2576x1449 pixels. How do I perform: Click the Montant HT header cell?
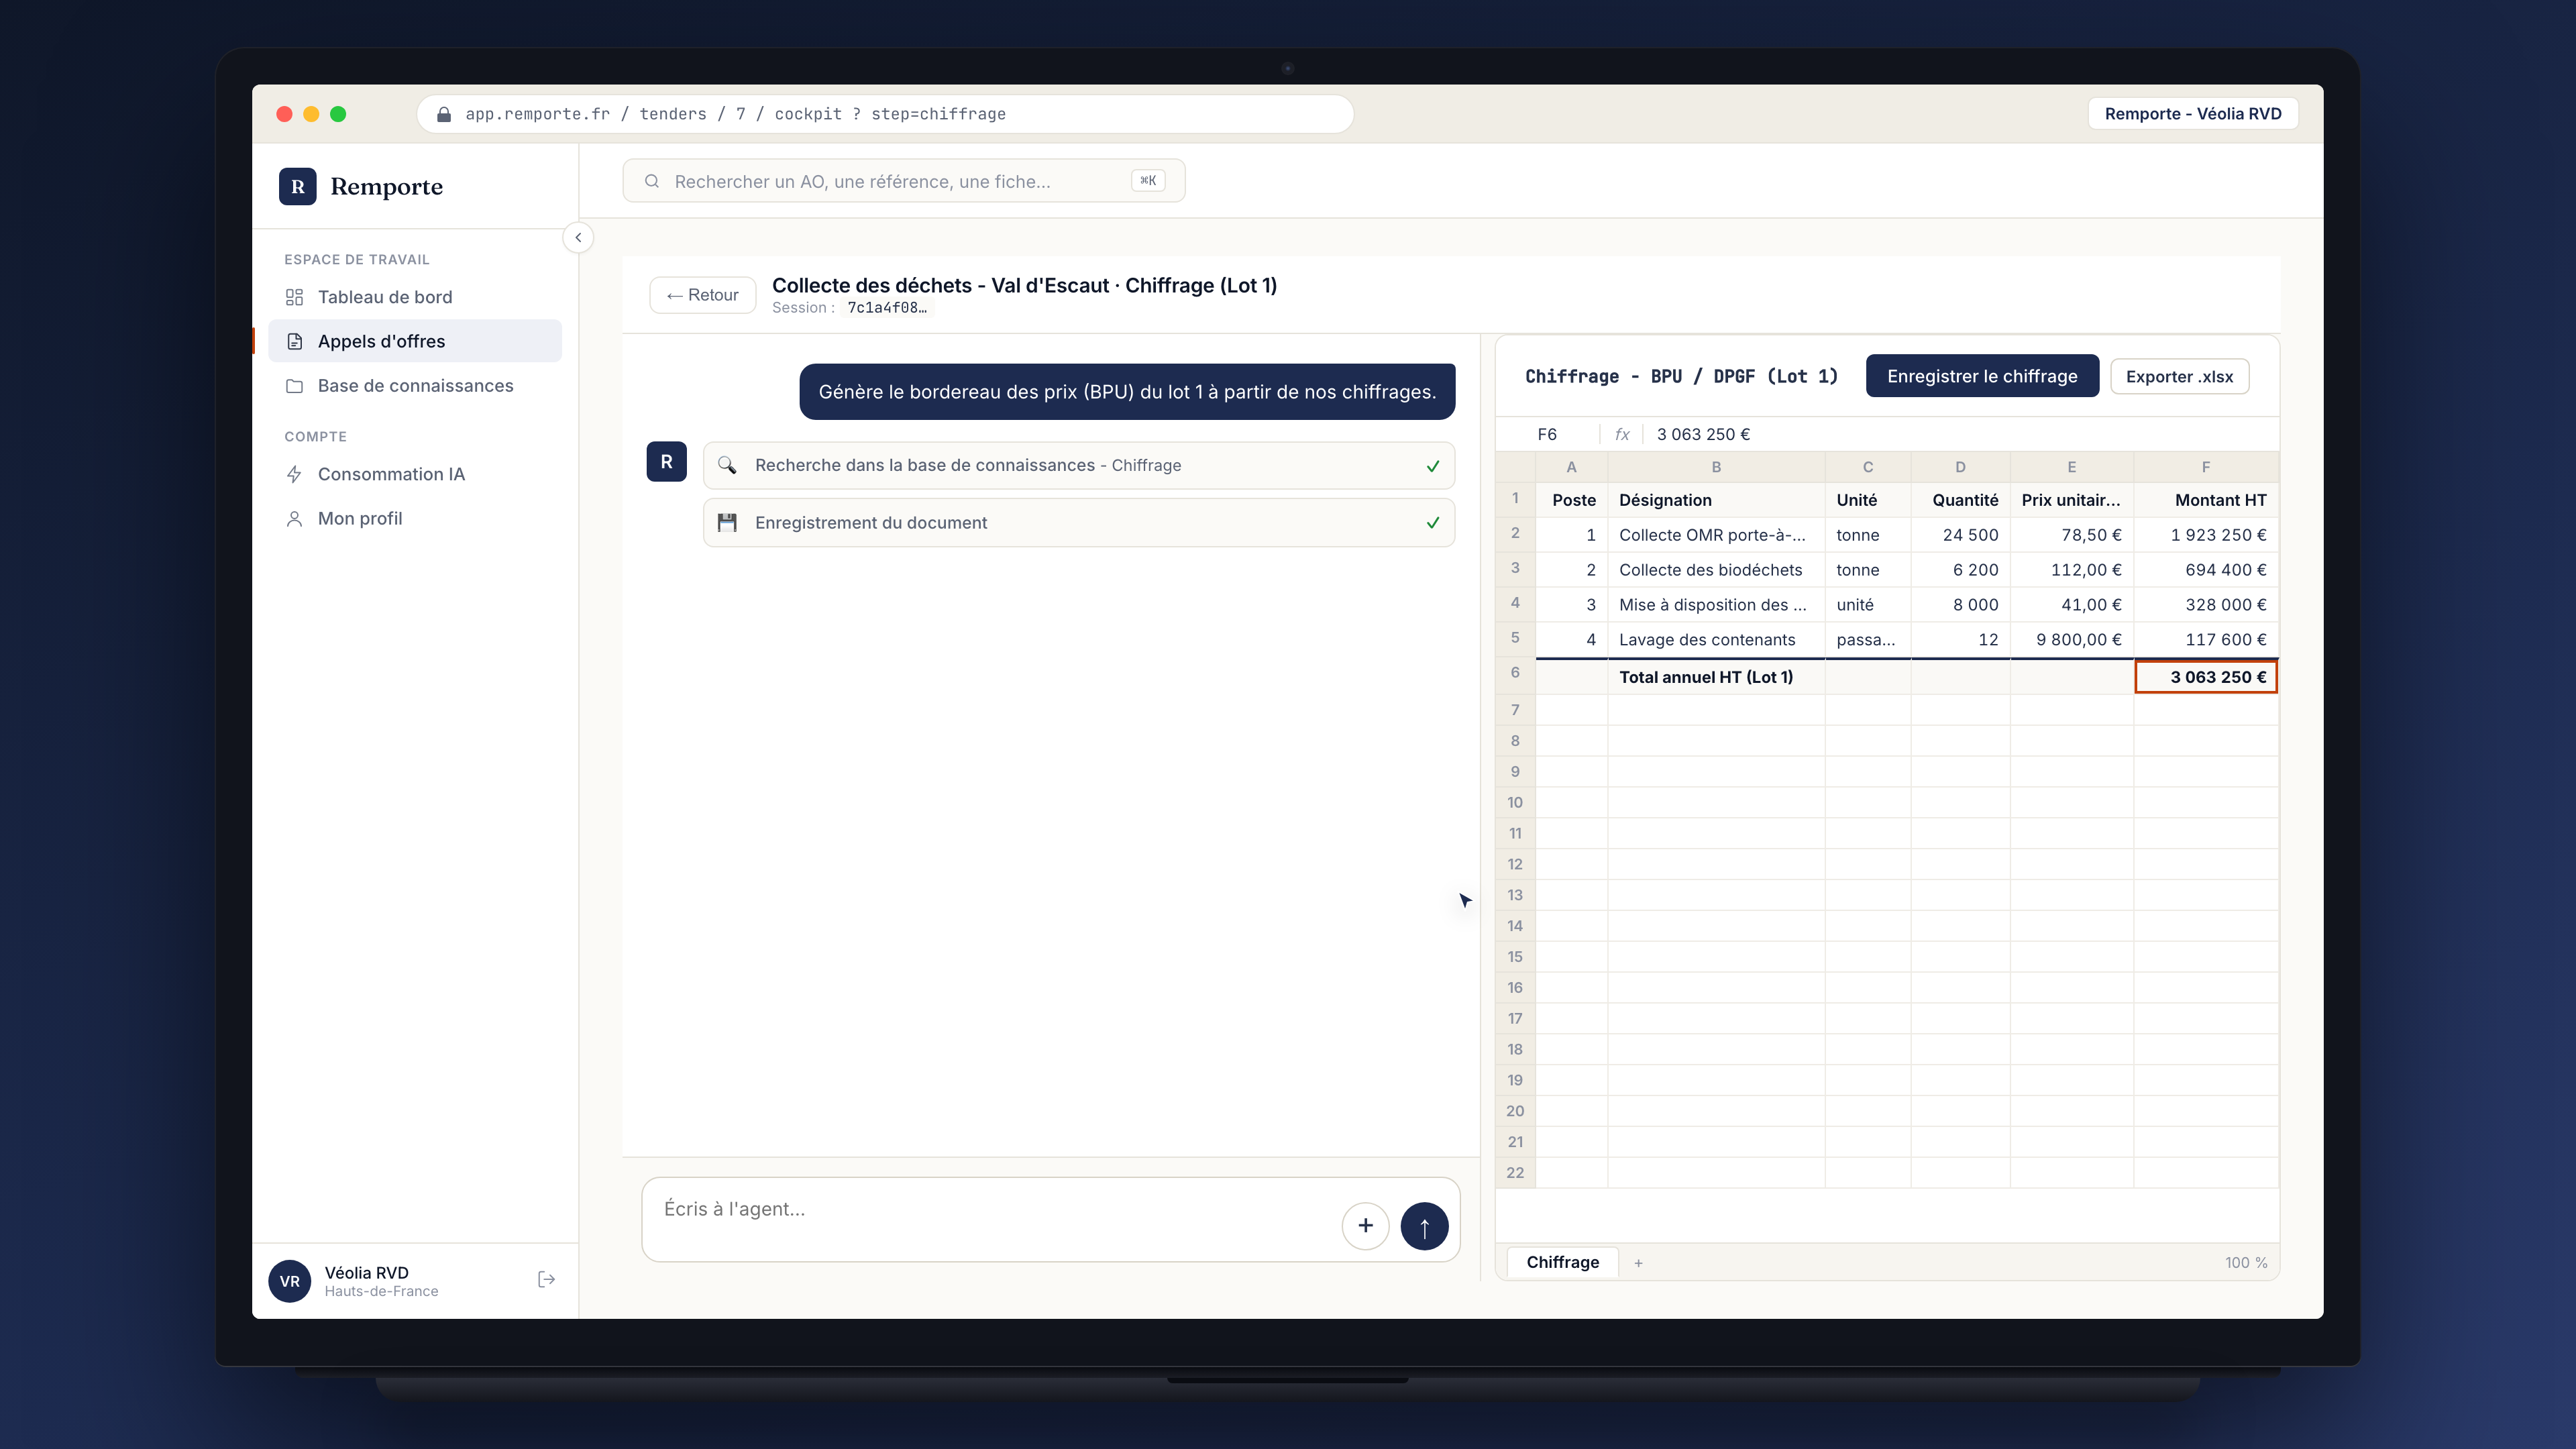2206,500
